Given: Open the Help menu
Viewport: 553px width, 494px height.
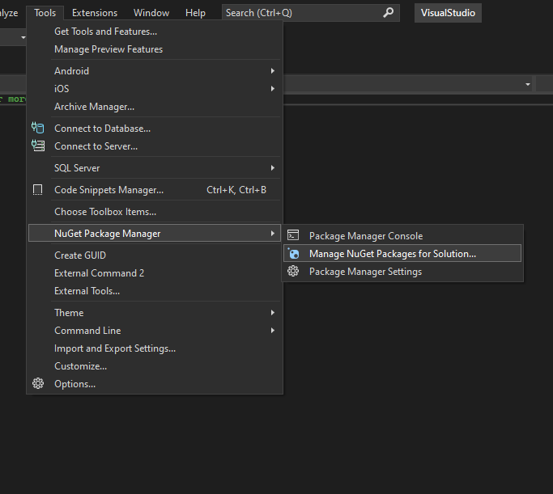Looking at the screenshot, I should pyautogui.click(x=195, y=13).
